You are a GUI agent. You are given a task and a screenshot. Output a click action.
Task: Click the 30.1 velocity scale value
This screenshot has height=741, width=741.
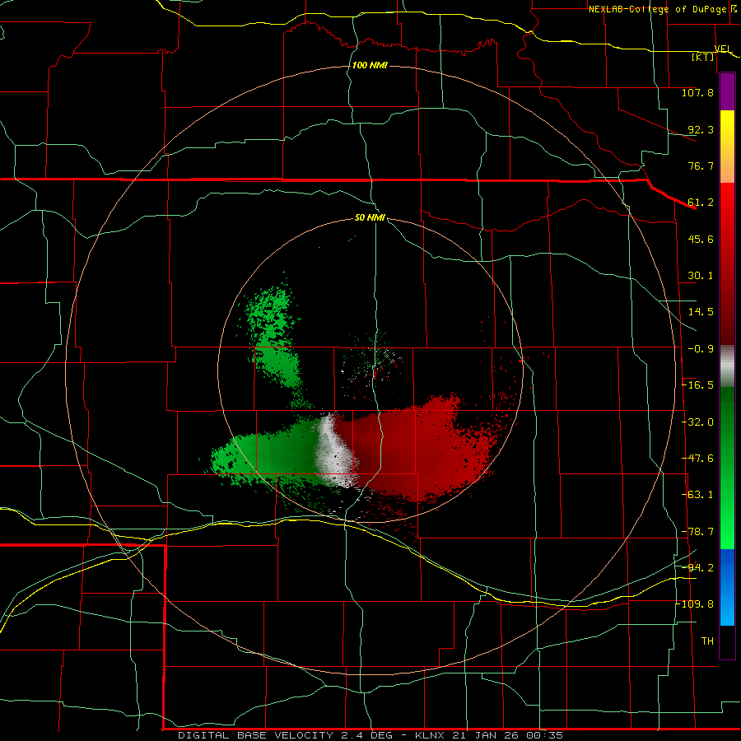pyautogui.click(x=701, y=276)
